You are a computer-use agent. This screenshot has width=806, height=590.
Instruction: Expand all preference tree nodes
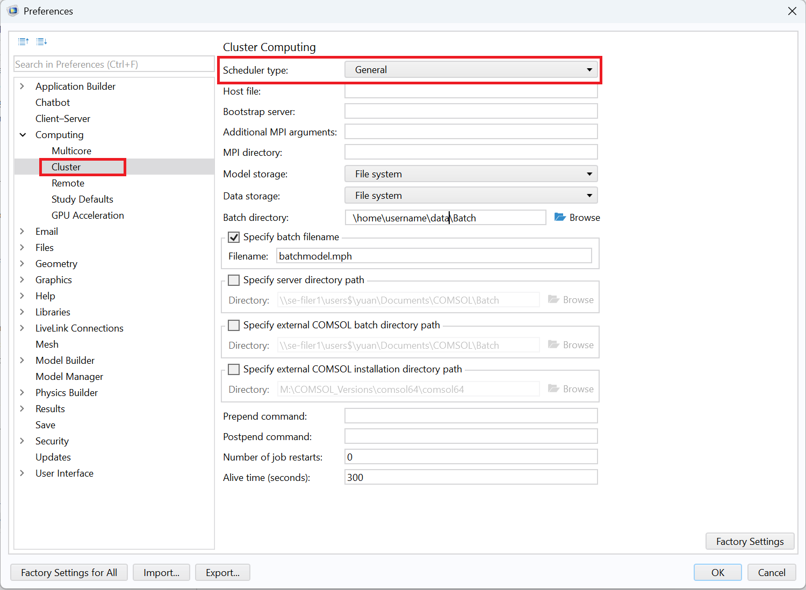tap(41, 41)
